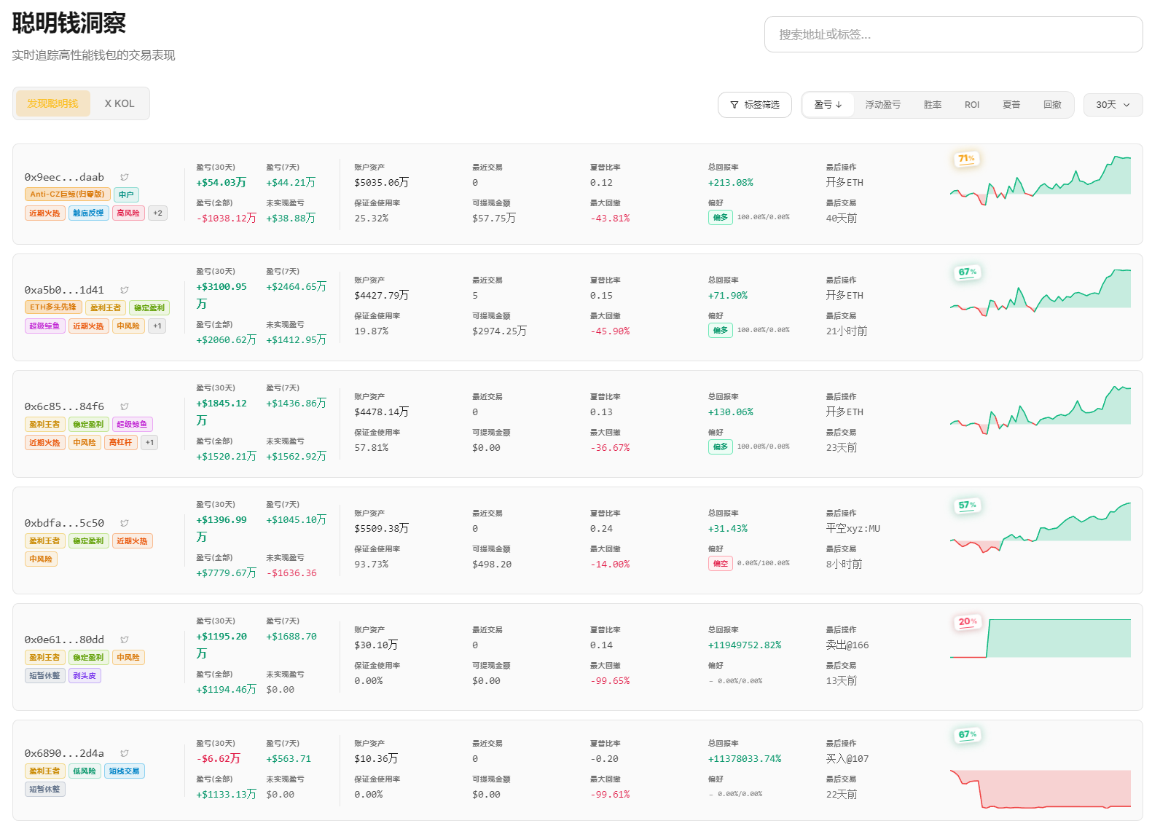The width and height of the screenshot is (1152, 826).
Task: Click Twitter icon beside 0x6c85...84f6
Action: pos(125,406)
